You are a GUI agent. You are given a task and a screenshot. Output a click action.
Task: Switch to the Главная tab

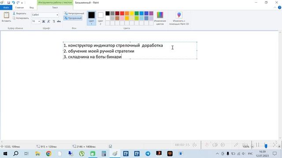[19, 7]
